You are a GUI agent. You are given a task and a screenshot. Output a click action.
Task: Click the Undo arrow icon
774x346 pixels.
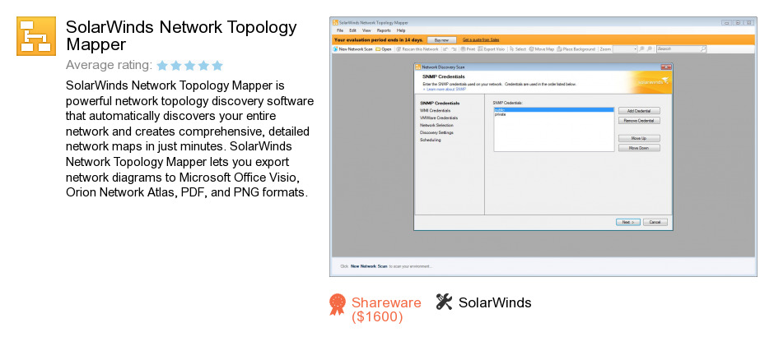[445, 49]
